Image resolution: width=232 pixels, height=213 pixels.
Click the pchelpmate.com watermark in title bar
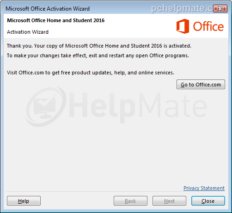183,8
